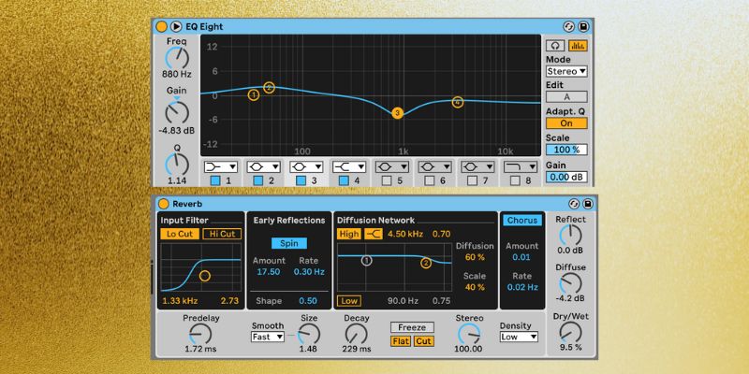Select EQ band point 1 in graph
This screenshot has height=374, width=749.
(254, 95)
